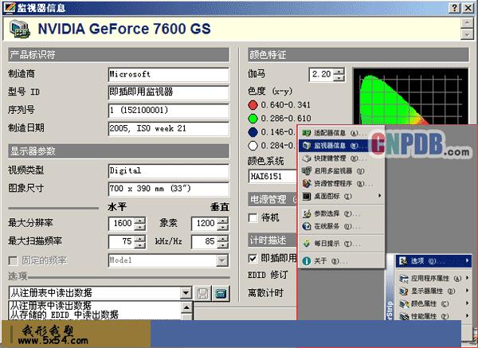Increase vertical scan frequency 85
478x348 pixels.
tap(223, 239)
